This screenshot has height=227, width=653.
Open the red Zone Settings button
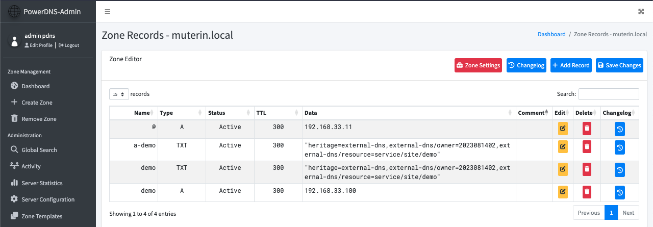(x=478, y=65)
